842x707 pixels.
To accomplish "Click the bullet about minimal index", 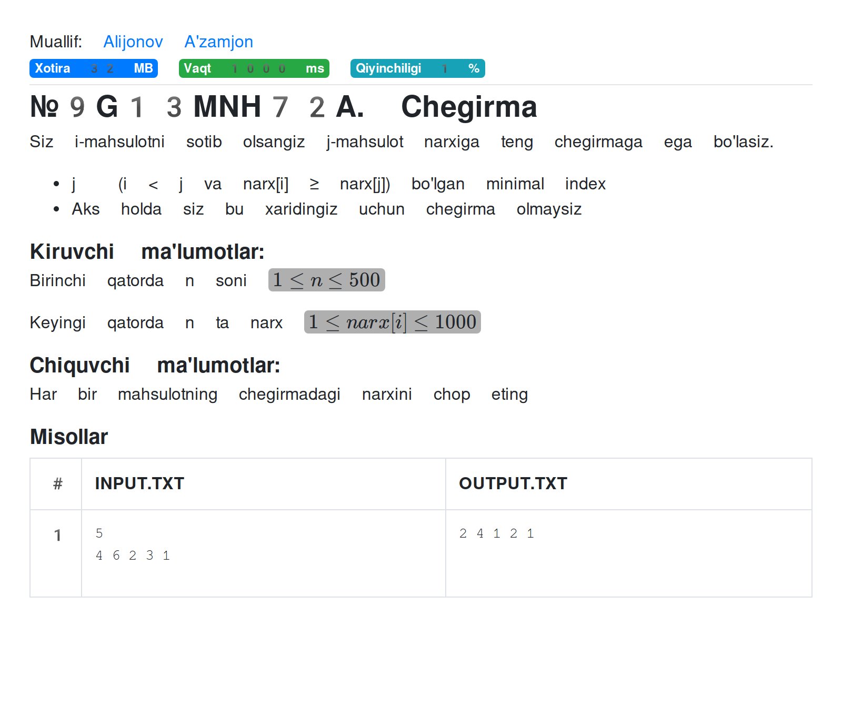I will point(338,184).
